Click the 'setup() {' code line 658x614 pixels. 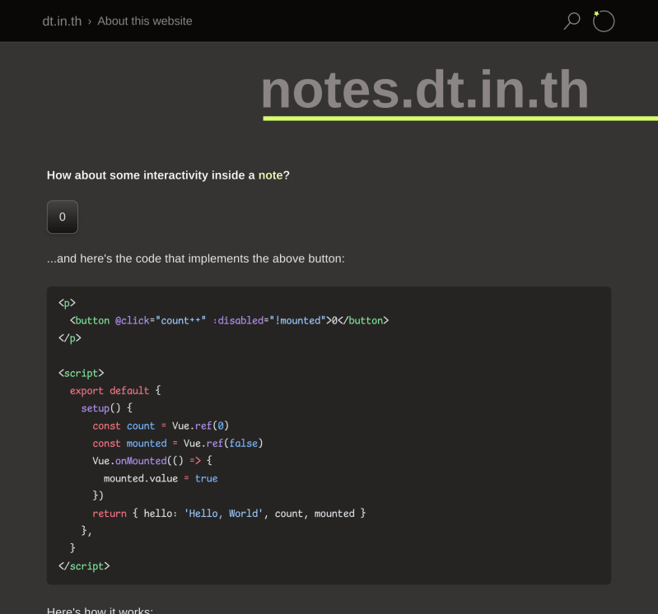[106, 408]
